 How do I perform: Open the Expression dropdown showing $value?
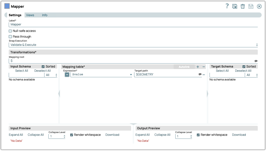pos(131,75)
